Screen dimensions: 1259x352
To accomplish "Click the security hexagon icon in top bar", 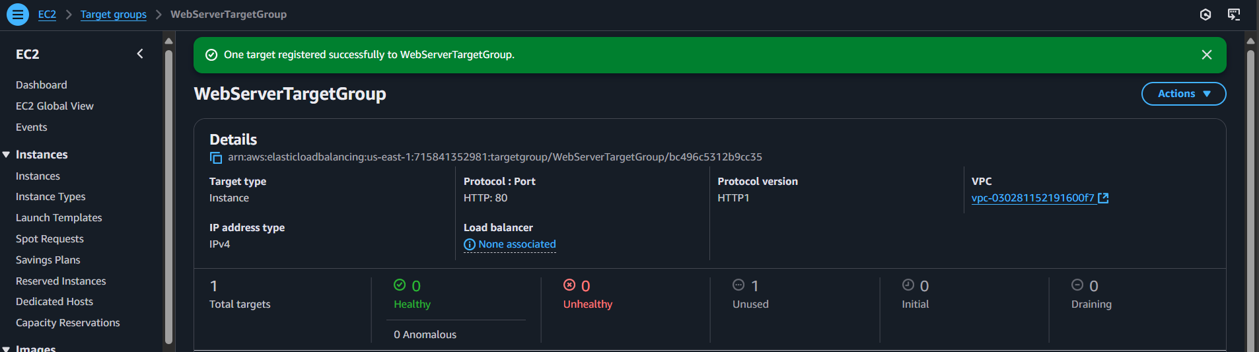I will point(1205,15).
